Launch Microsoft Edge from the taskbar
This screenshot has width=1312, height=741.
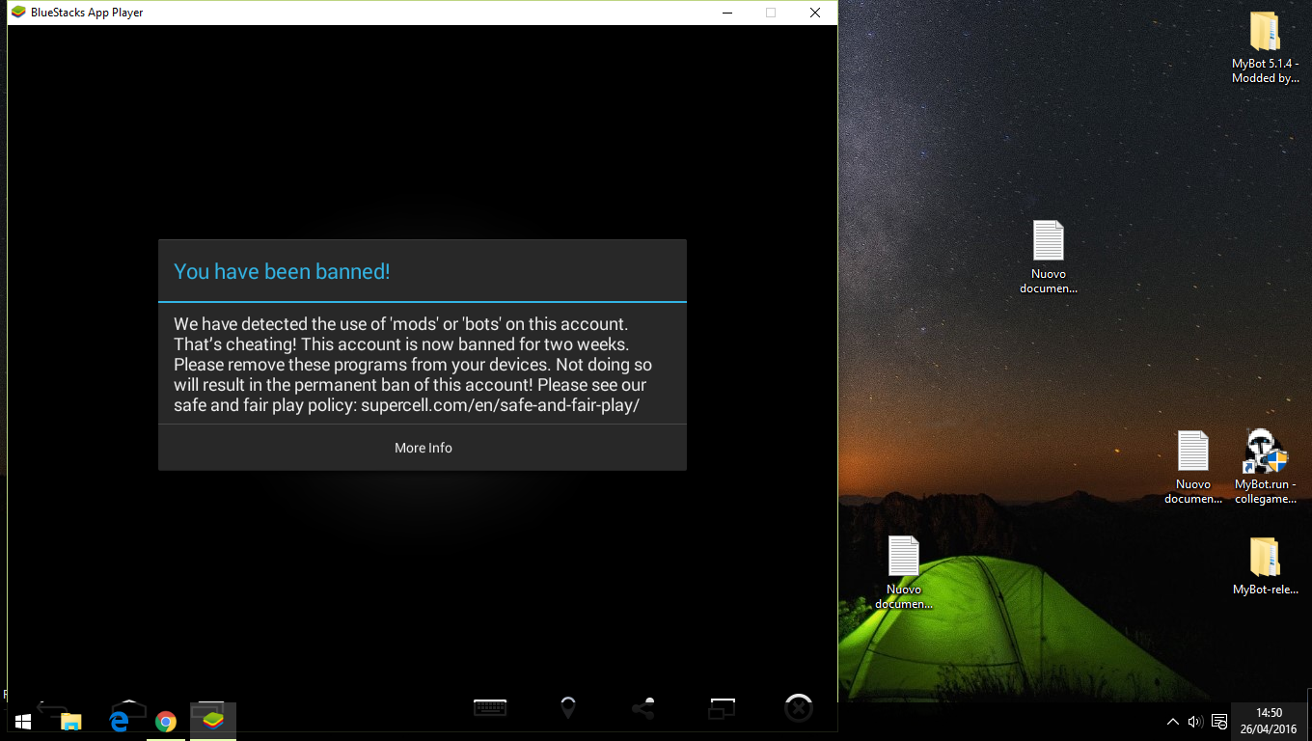pyautogui.click(x=119, y=722)
